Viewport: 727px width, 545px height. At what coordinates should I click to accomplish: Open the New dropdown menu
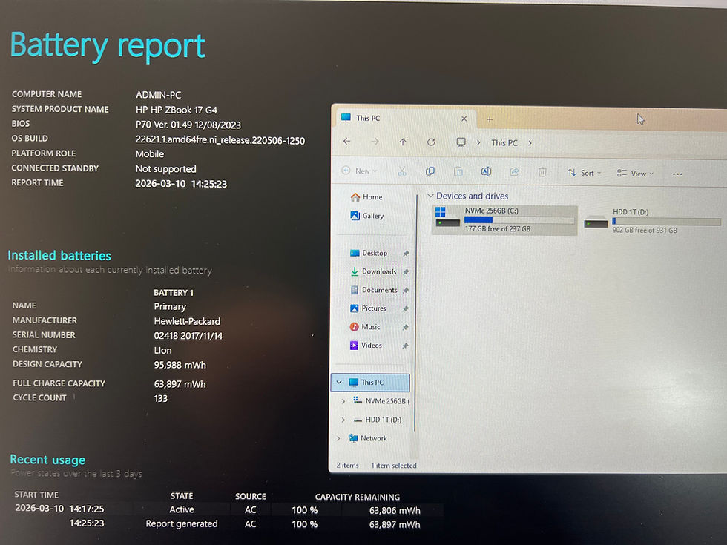pos(359,171)
